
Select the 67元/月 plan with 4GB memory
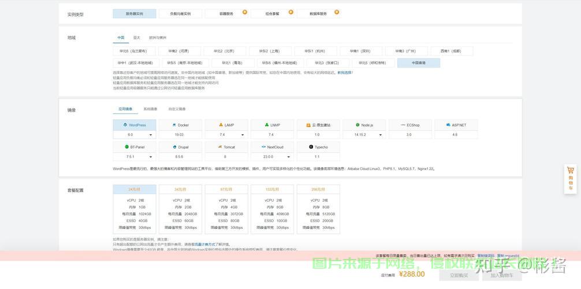tap(226, 209)
